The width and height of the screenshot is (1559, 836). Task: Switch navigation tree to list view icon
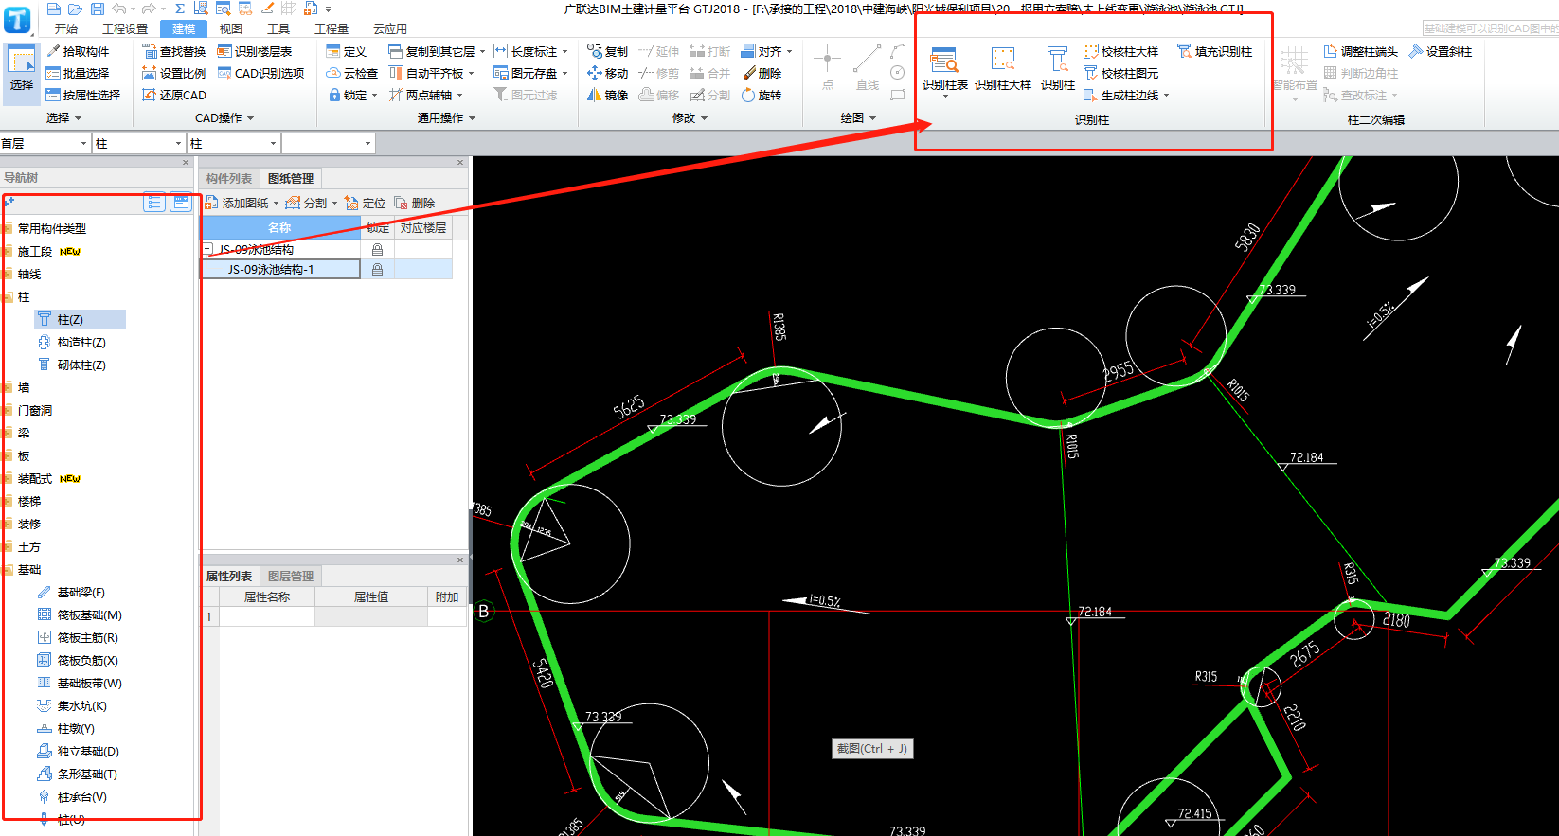[154, 202]
